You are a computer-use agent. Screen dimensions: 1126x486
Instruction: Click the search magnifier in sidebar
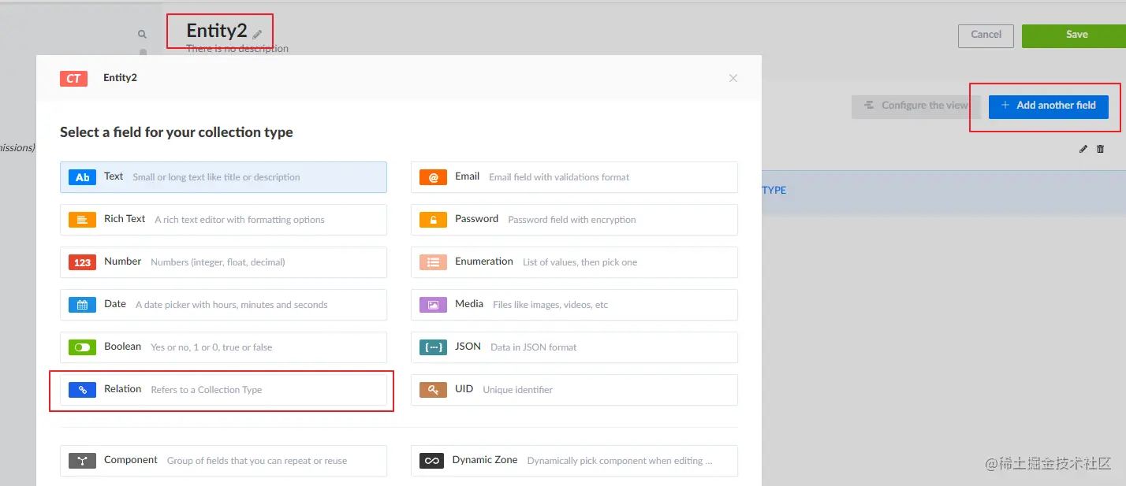pyautogui.click(x=142, y=34)
